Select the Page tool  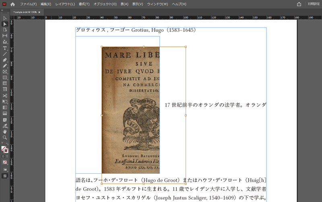(5, 30)
